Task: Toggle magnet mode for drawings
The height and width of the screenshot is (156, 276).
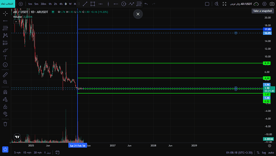Action: 5,92
